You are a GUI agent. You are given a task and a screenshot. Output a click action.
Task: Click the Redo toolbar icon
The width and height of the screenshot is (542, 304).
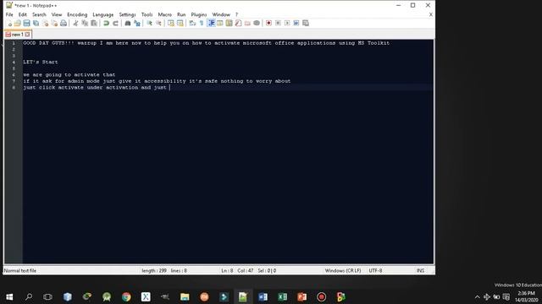point(115,23)
